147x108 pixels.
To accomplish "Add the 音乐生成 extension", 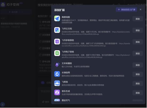I will 138,93.
